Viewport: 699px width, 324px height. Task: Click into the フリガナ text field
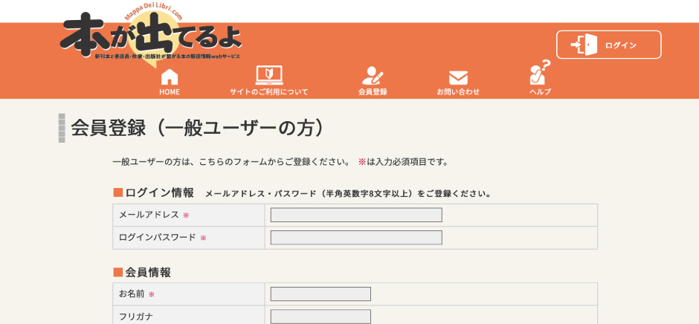tap(320, 317)
